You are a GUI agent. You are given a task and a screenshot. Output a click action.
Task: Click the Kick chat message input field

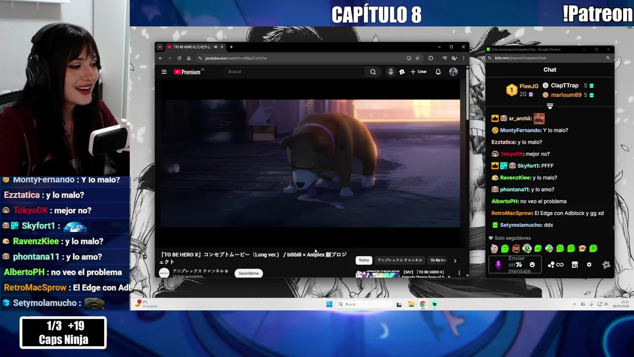click(x=515, y=265)
